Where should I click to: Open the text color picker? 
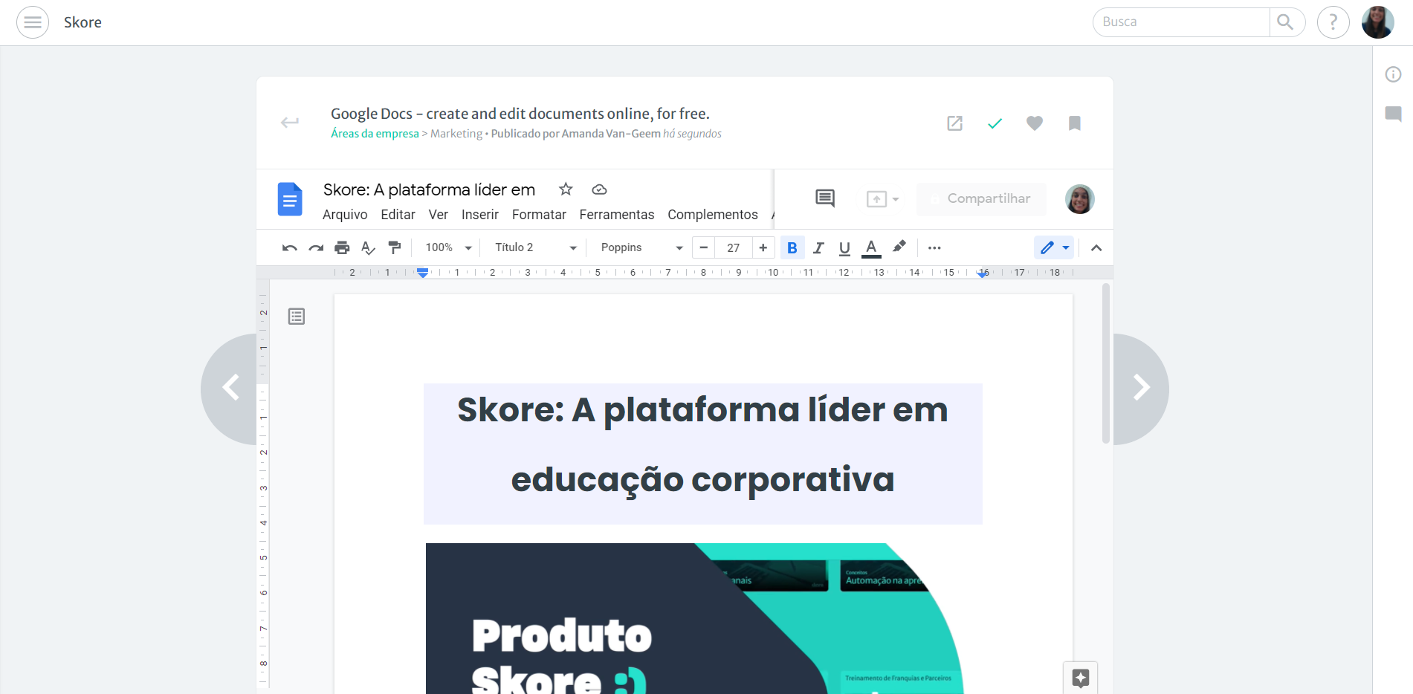pos(871,248)
